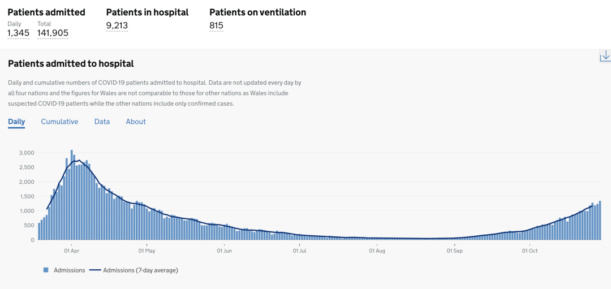
Task: Click the ventilation figure 815
Action: [216, 25]
